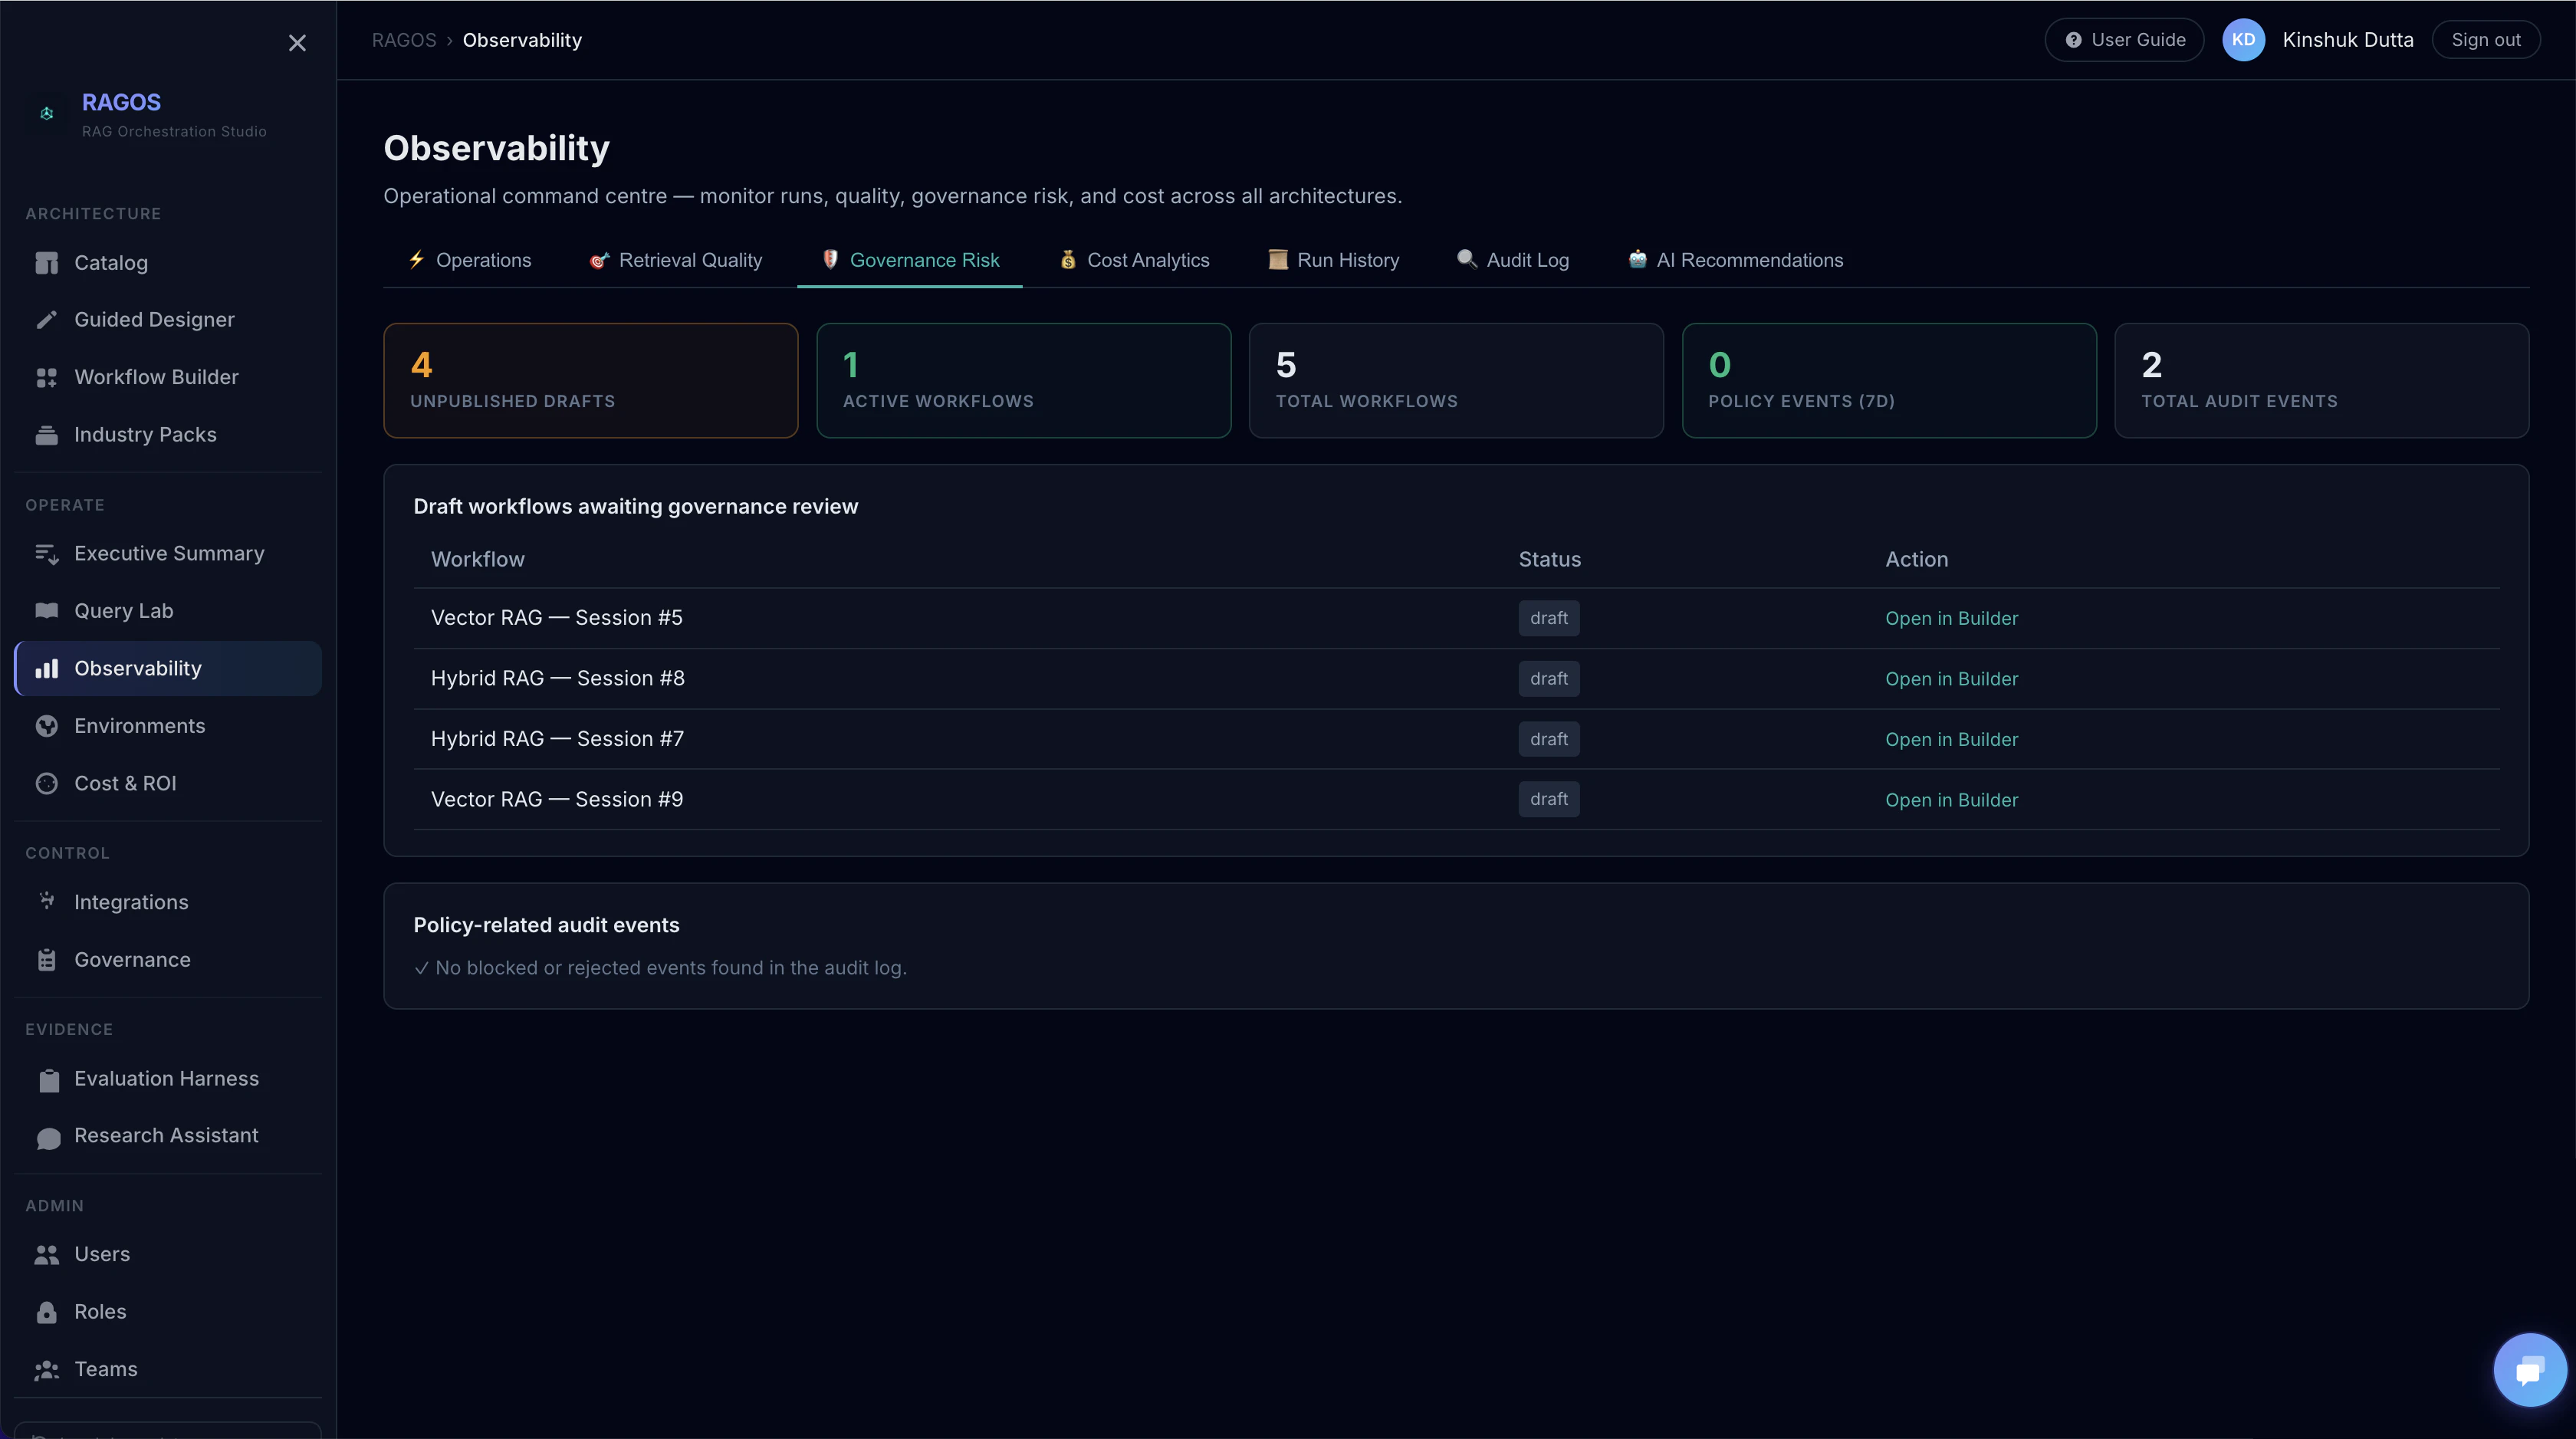The width and height of the screenshot is (2576, 1439).
Task: Collapse the sidebar with the X
Action: point(297,43)
